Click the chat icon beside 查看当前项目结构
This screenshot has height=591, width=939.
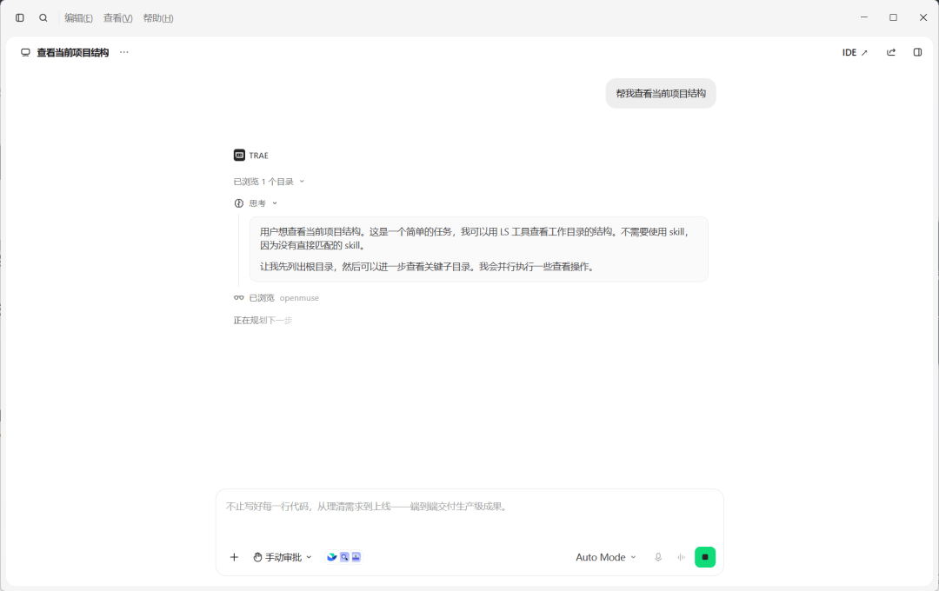[x=25, y=53]
